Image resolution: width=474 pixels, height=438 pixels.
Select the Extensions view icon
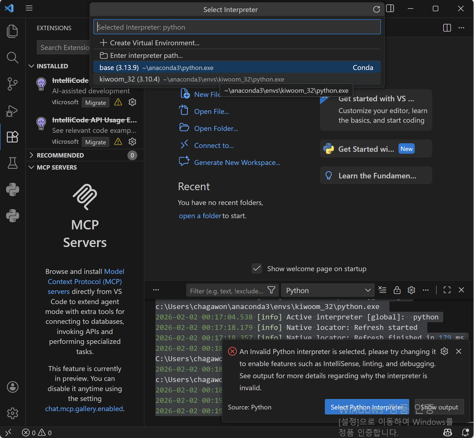pyautogui.click(x=12, y=137)
